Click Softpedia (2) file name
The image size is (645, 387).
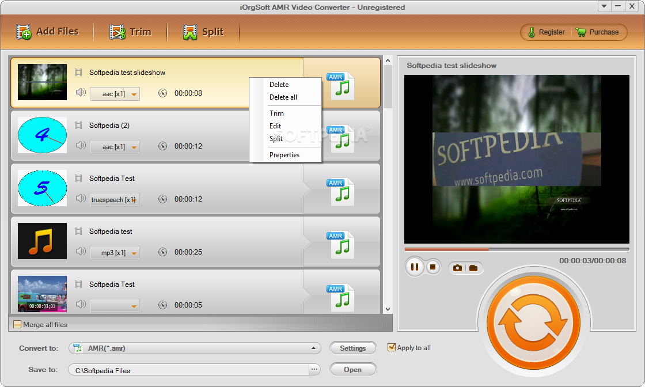tap(109, 126)
